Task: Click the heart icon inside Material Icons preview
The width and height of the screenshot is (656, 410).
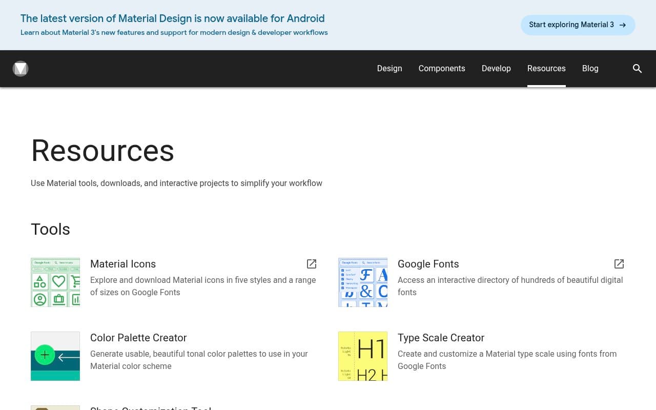Action: click(x=59, y=281)
